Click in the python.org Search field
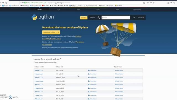The height and width of the screenshot is (100, 177). tap(116, 17)
